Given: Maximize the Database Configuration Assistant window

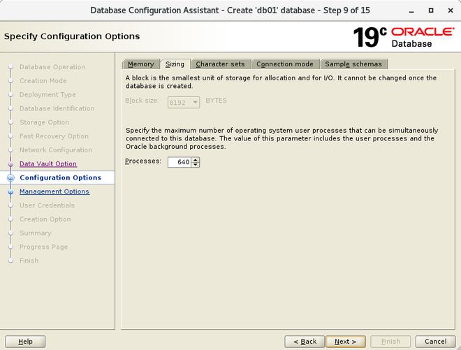Looking at the screenshot, I should (x=431, y=10).
